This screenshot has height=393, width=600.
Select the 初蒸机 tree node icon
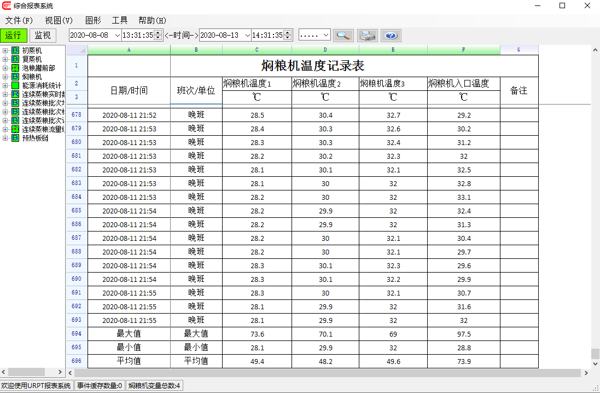(15, 50)
